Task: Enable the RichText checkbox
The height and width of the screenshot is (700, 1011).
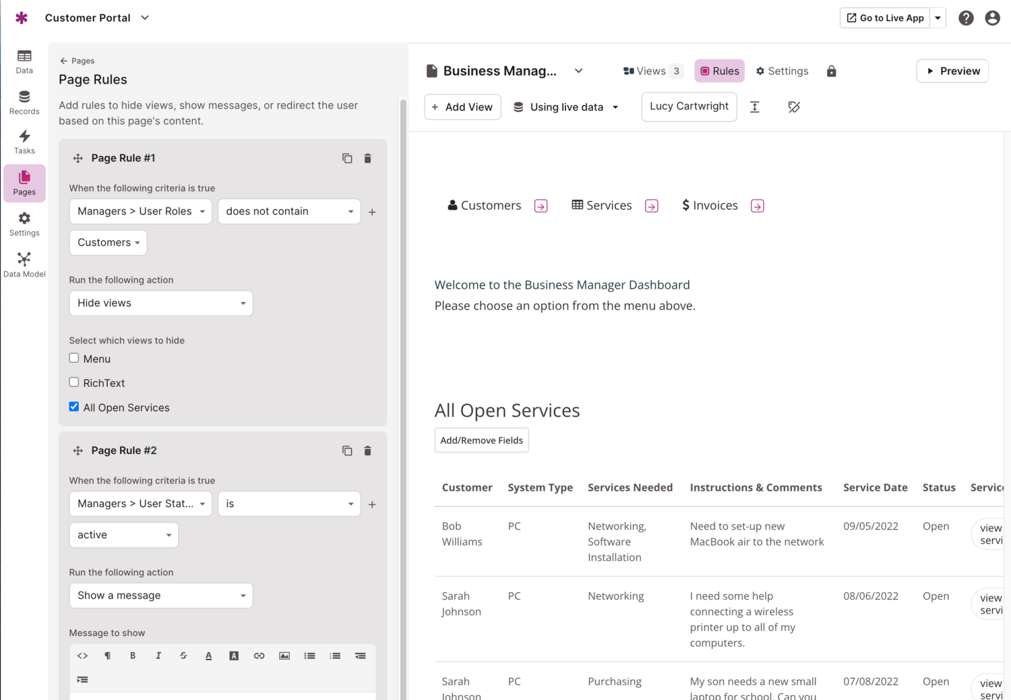Action: 74,382
